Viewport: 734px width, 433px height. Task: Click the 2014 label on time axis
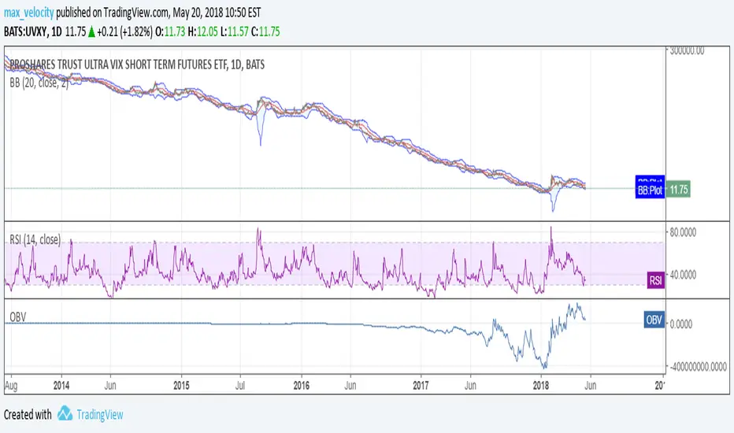point(61,385)
